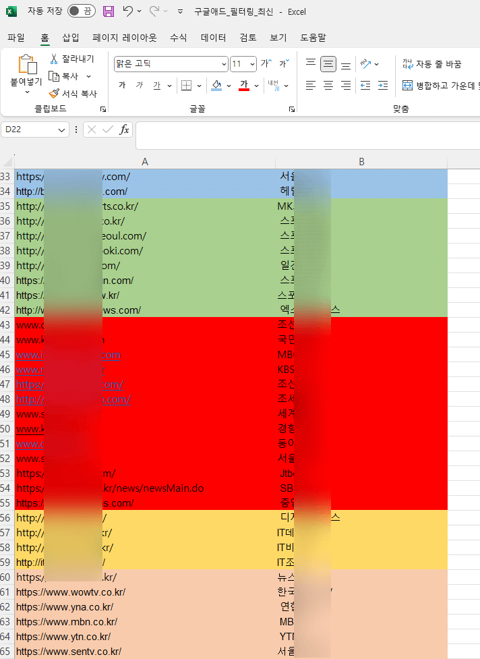Toggle Wrap Text (자동 줄 바꿈)
The height and width of the screenshot is (659, 480).
tap(431, 64)
